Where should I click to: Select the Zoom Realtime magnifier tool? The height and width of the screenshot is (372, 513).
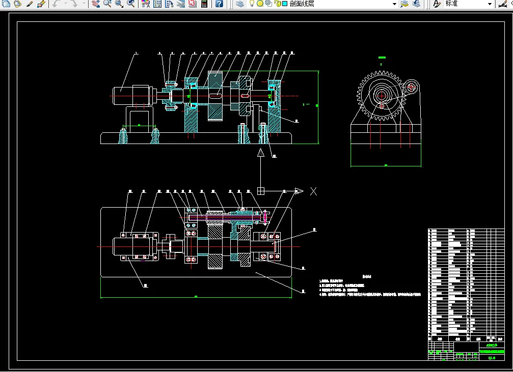[107, 4]
